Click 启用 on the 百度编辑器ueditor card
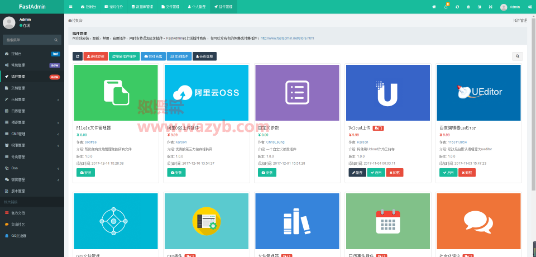The height and width of the screenshot is (257, 536). click(x=448, y=173)
